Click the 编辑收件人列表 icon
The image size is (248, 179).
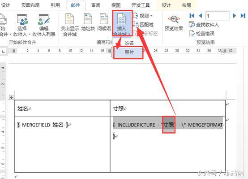(x=44, y=19)
